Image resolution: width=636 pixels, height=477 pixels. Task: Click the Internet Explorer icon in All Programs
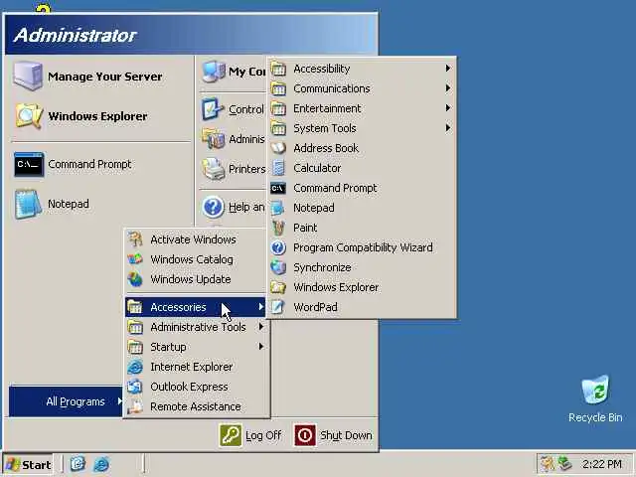(135, 367)
